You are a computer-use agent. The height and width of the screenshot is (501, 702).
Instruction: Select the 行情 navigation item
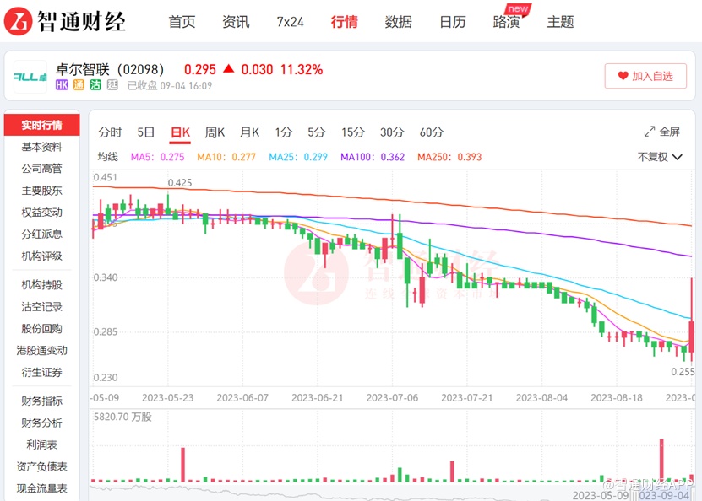345,21
